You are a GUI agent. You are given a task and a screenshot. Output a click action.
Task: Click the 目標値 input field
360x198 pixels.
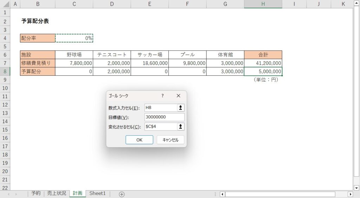click(x=164, y=117)
